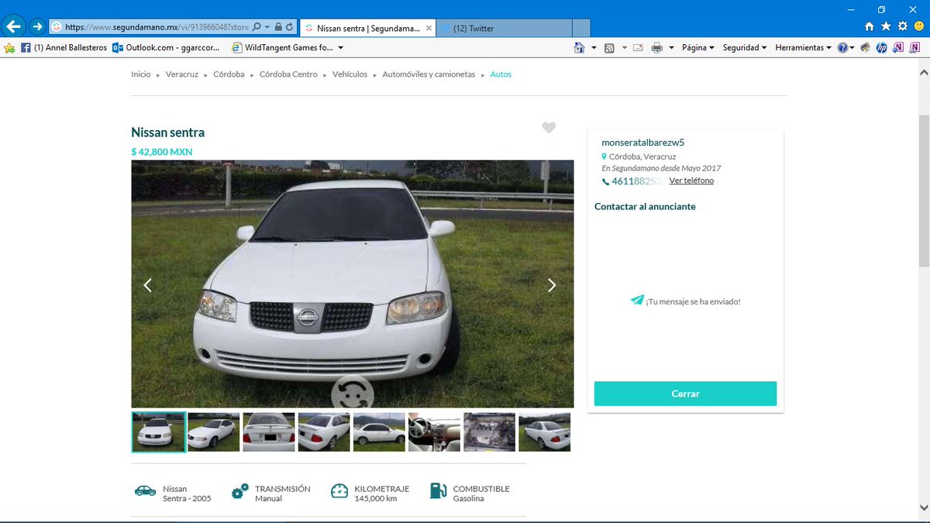Select the thumbnail showing the engine
Screen dimensions: 930x523
[489, 432]
